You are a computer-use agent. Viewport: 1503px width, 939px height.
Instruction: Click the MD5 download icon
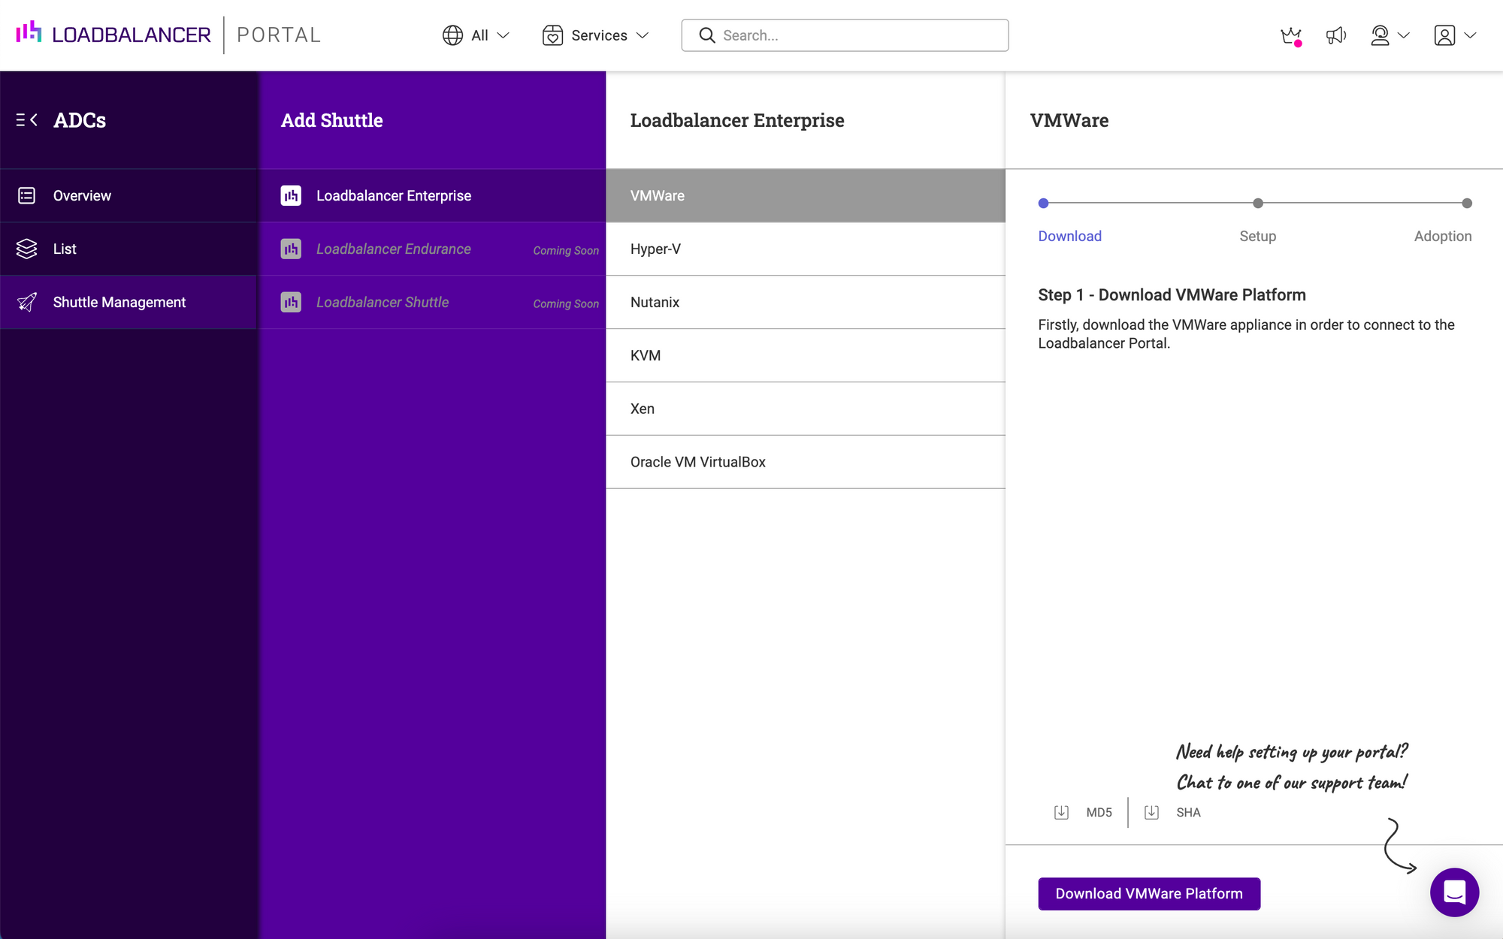coord(1060,813)
